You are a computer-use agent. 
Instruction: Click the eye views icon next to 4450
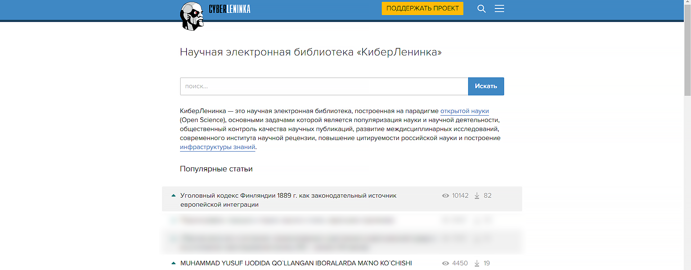point(445,263)
